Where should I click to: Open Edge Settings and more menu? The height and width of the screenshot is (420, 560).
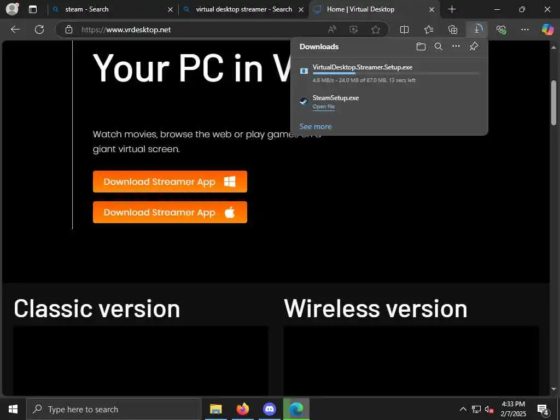click(x=524, y=30)
